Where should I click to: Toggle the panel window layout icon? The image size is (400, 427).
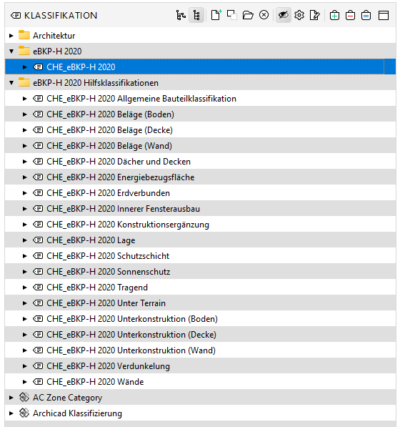pyautogui.click(x=384, y=15)
